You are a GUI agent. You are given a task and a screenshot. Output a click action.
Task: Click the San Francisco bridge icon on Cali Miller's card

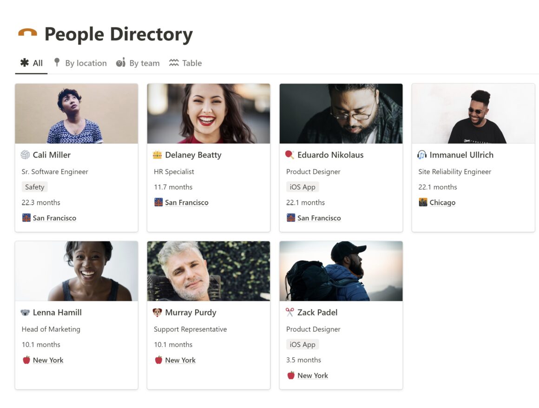[x=26, y=218]
